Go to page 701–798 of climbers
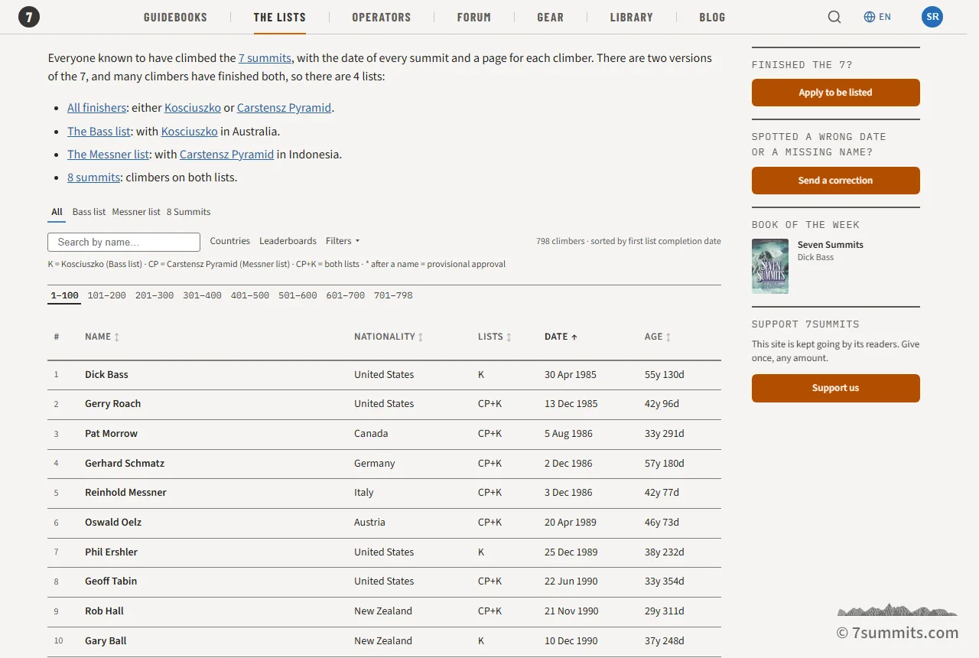Viewport: 979px width, 658px height. [x=393, y=295]
